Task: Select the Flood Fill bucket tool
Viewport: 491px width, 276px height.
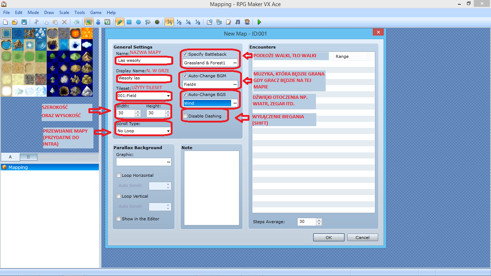Action: point(148,22)
